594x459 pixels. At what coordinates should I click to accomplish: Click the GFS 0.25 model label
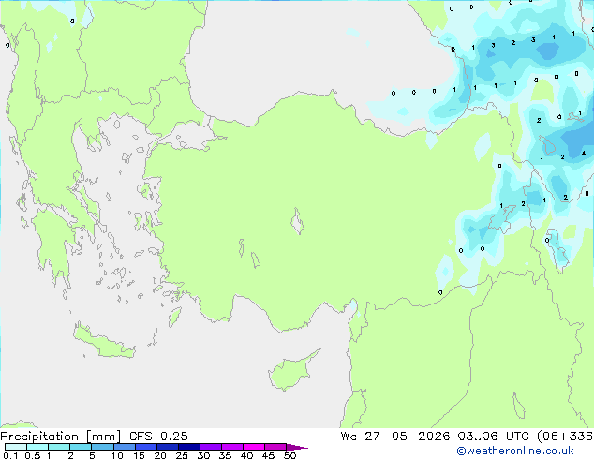(158, 437)
